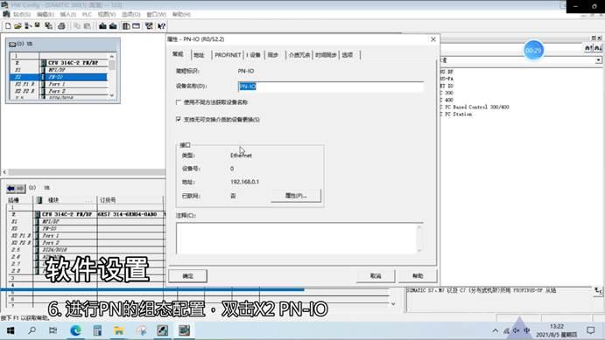Click the Download to module toolbar icon
Viewport: 605px width, 340px height.
(x=102, y=26)
